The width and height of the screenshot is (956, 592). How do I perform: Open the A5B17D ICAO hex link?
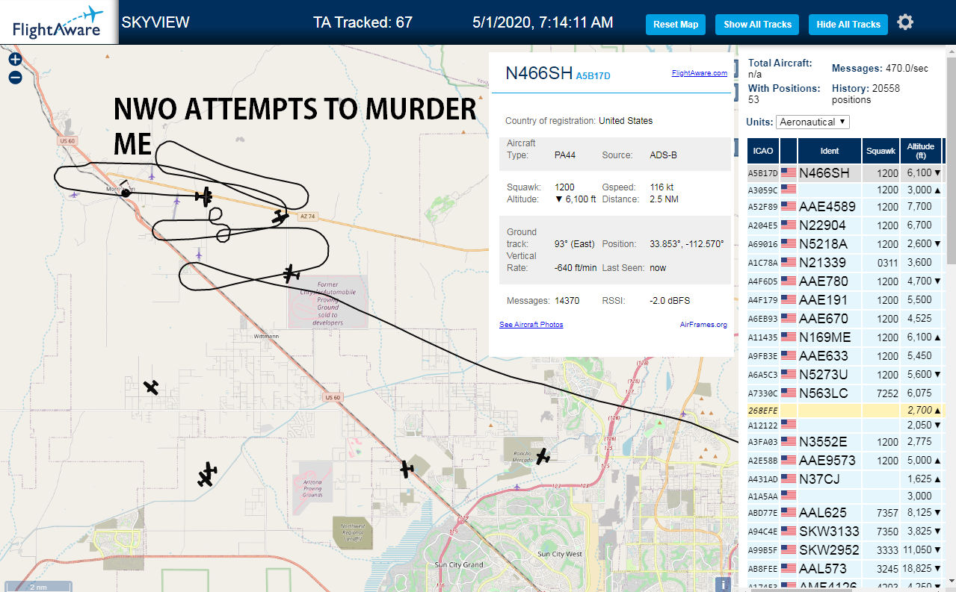593,75
